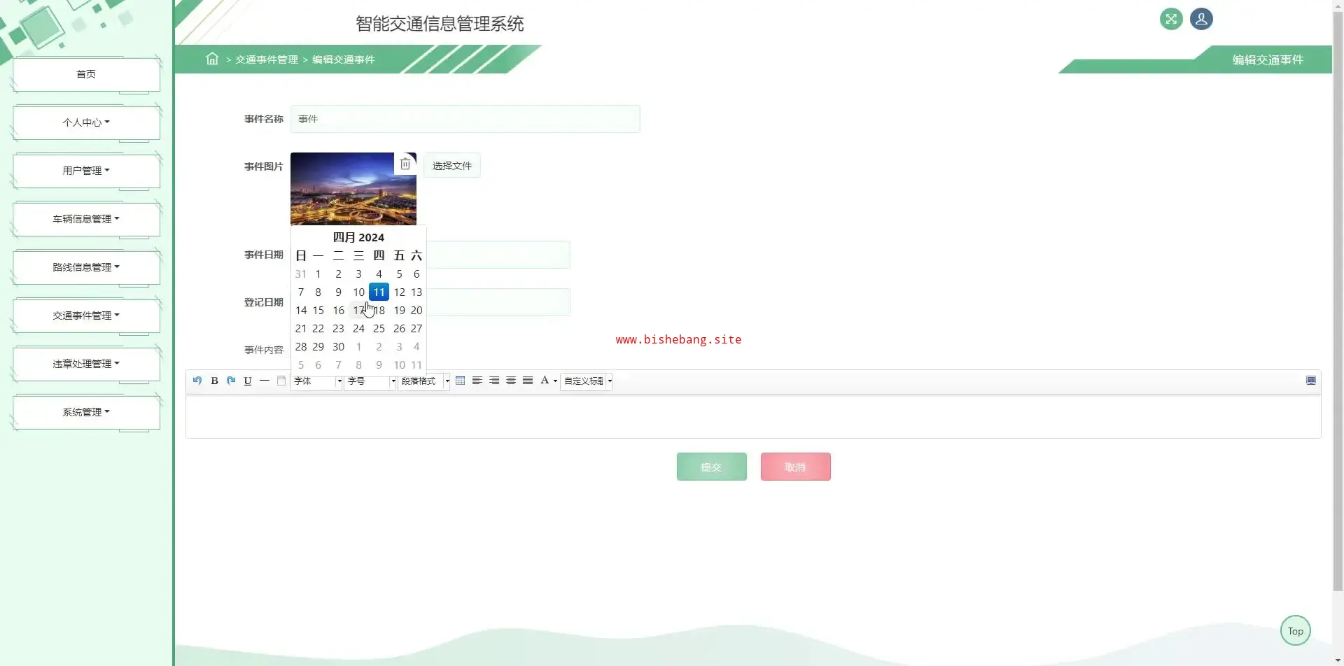Viewport: 1344px width, 666px height.
Task: Pick April 19 in the calendar
Action: coord(399,310)
